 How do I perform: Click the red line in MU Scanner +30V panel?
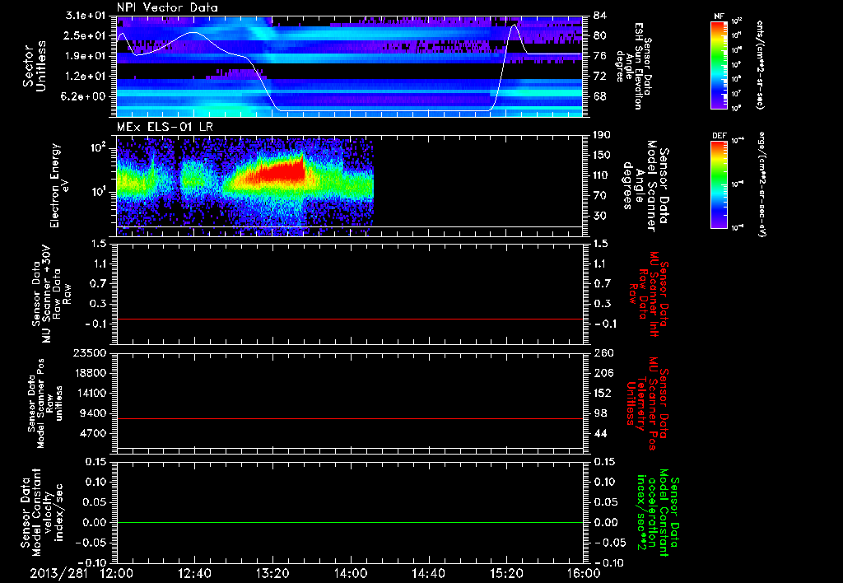point(350,319)
